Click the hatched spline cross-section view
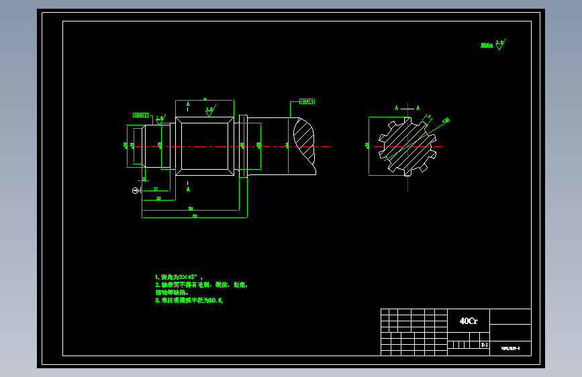Image resolution: width=582 pixels, height=377 pixels. [x=407, y=146]
